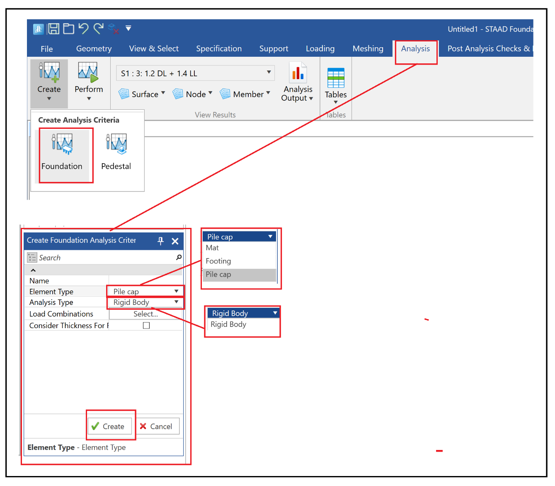Click the Create analysis criteria ribbon icon

[x=49, y=73]
